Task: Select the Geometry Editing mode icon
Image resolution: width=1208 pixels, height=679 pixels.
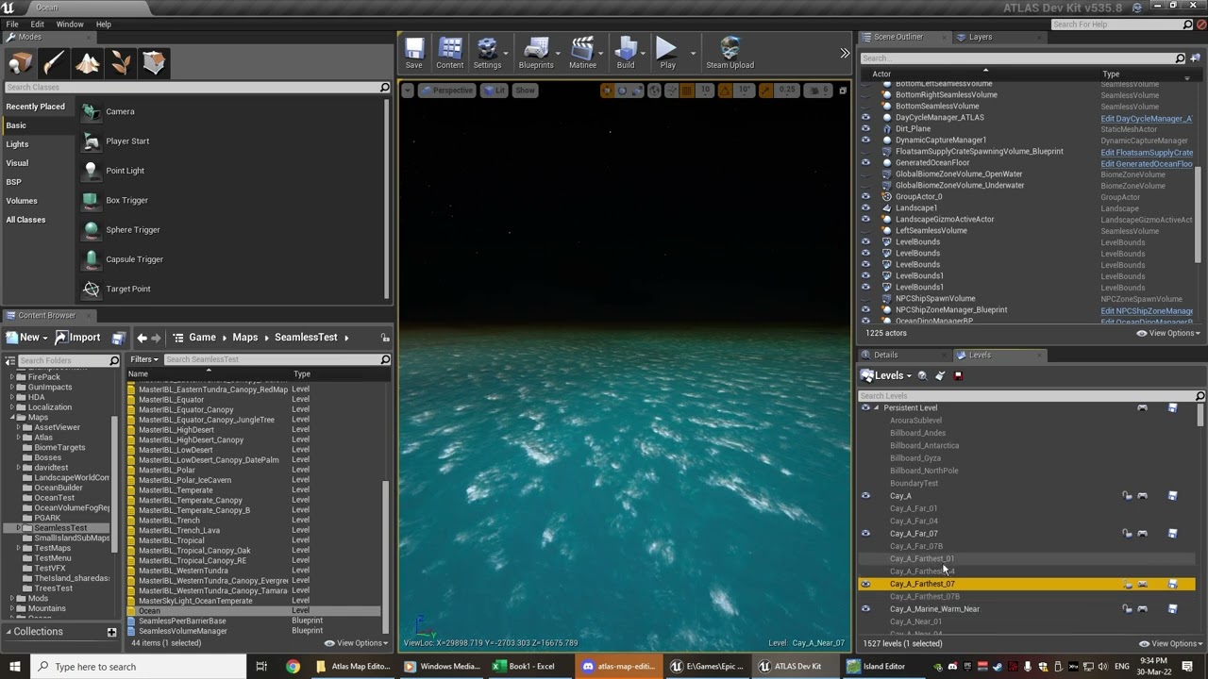Action: [154, 63]
